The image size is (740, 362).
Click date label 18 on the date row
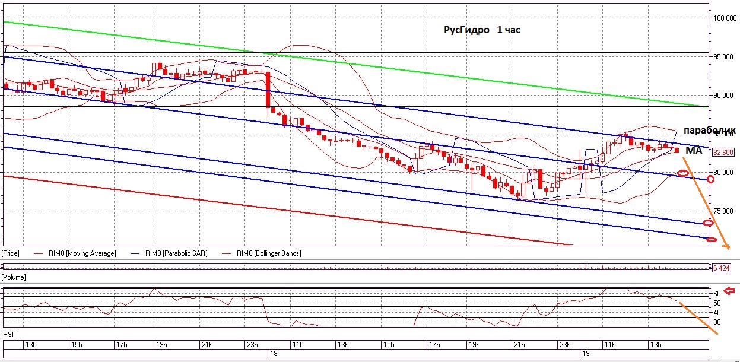click(x=274, y=354)
